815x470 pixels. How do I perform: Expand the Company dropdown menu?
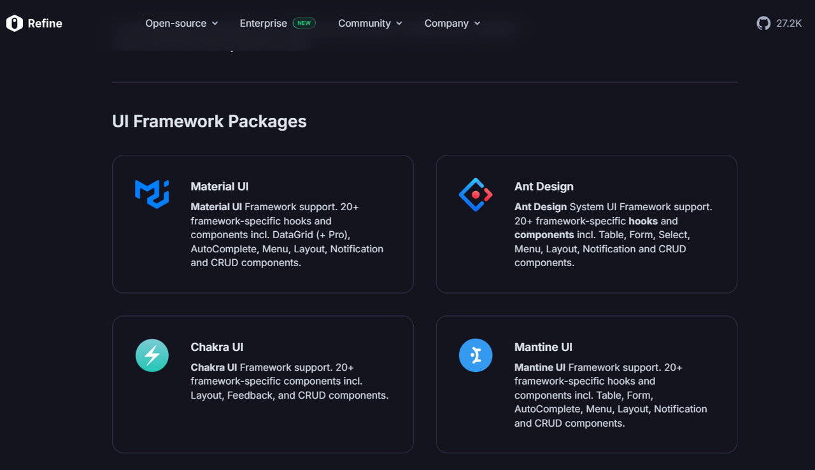pos(452,23)
